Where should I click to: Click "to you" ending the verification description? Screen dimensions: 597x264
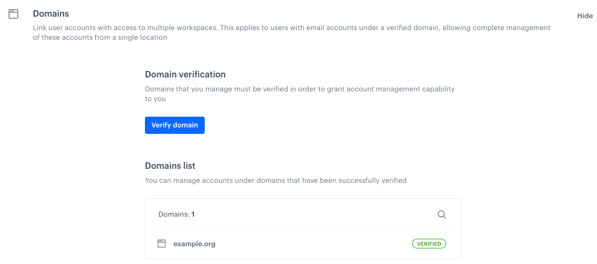tap(155, 99)
